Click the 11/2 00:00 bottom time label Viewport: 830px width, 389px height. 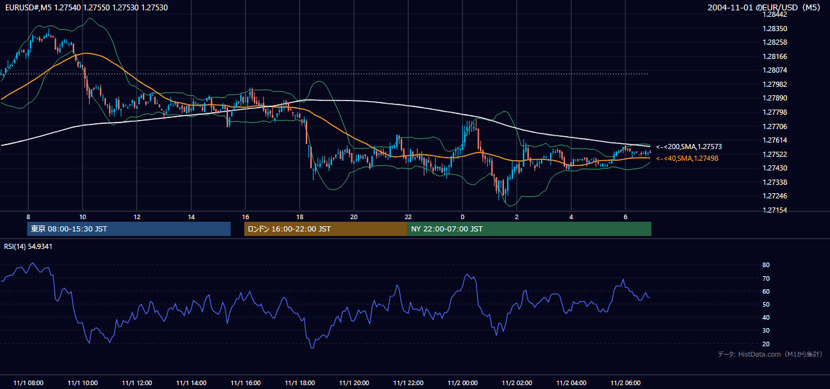[x=462, y=383]
